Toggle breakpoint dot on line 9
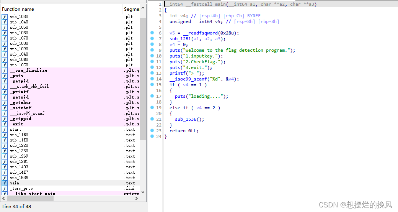The width and height of the screenshot is (398, 212). [152, 50]
